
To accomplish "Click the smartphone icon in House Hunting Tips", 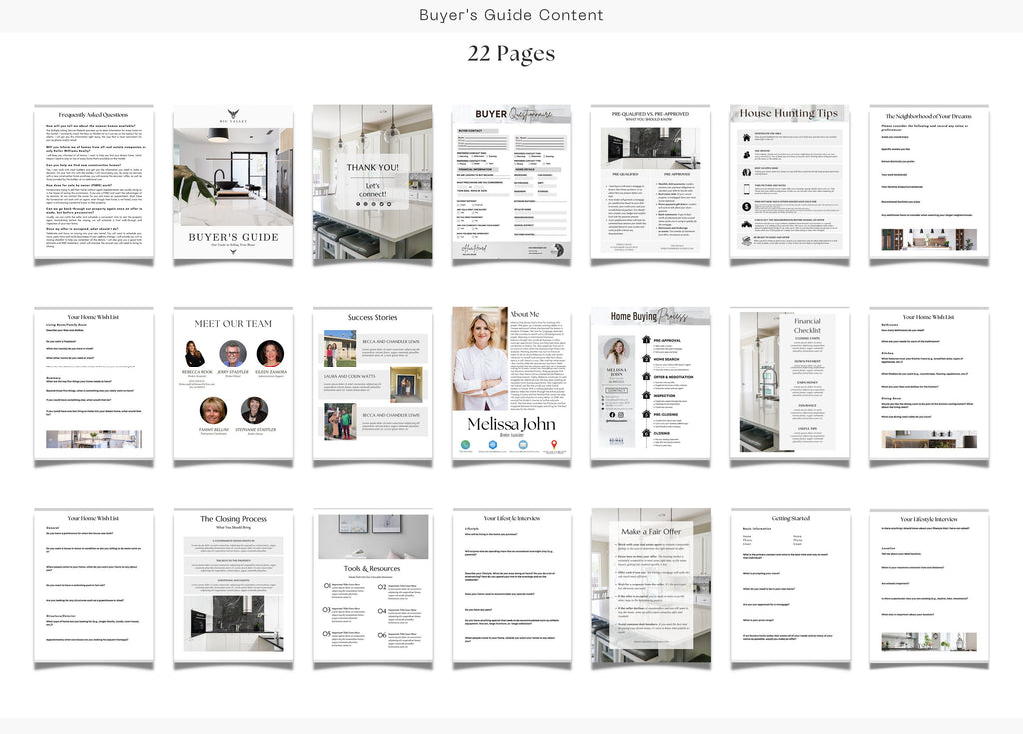I will point(747,189).
